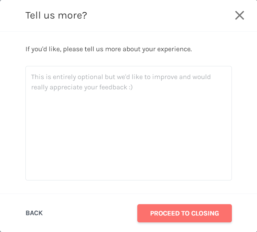Place the cursor in the experience feedback box
This screenshot has width=257, height=232.
coord(129,123)
